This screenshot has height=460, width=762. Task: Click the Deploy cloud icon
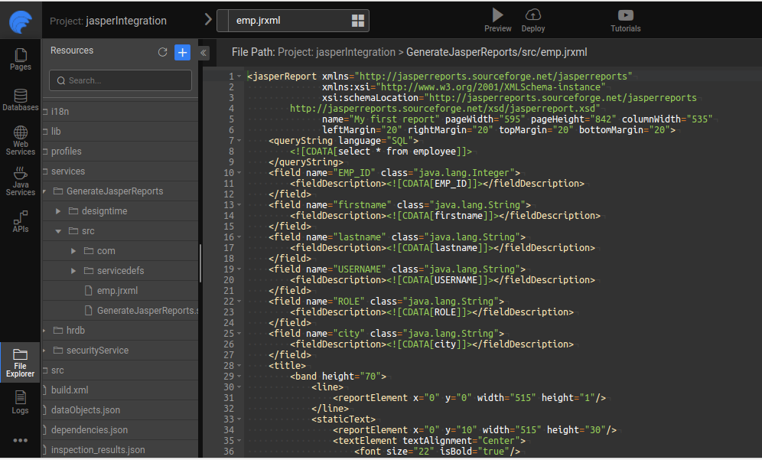[533, 15]
